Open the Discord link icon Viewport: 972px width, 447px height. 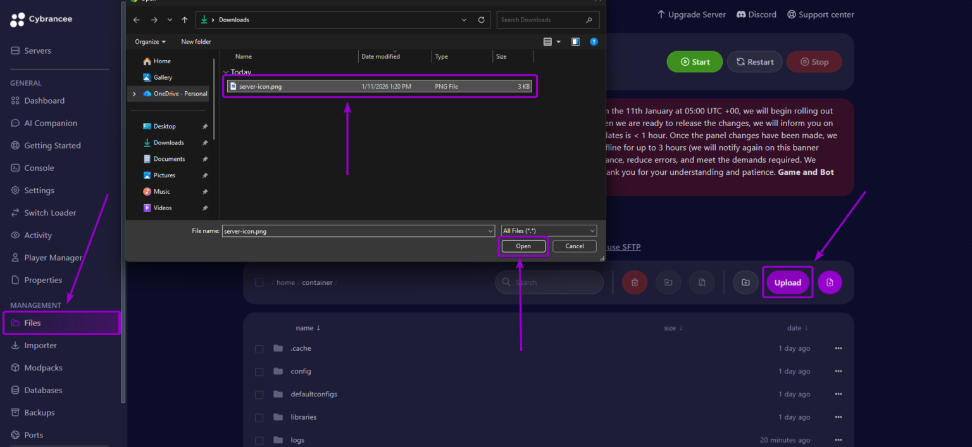tap(741, 15)
